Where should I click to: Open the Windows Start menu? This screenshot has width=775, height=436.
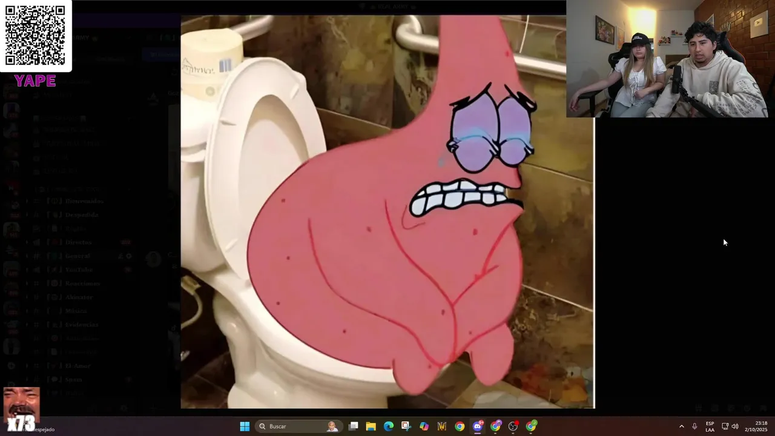coord(245,426)
